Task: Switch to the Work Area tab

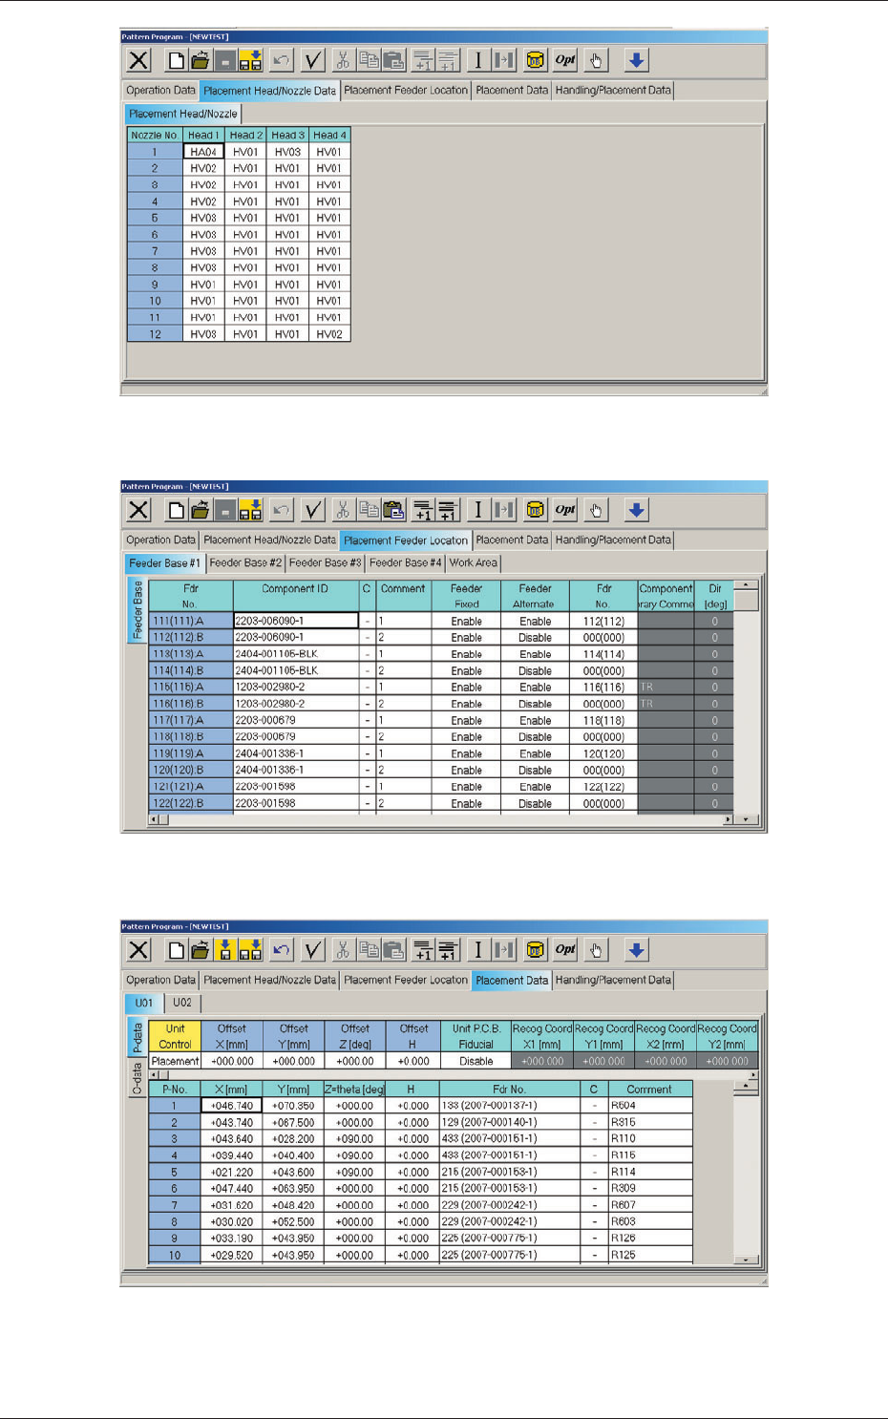Action: (x=474, y=563)
